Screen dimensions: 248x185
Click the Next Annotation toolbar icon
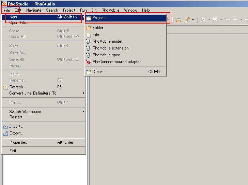point(203,20)
